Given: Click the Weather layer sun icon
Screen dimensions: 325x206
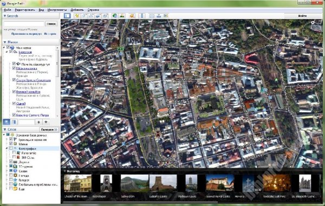Looking at the screenshot, I should click(x=16, y=176).
